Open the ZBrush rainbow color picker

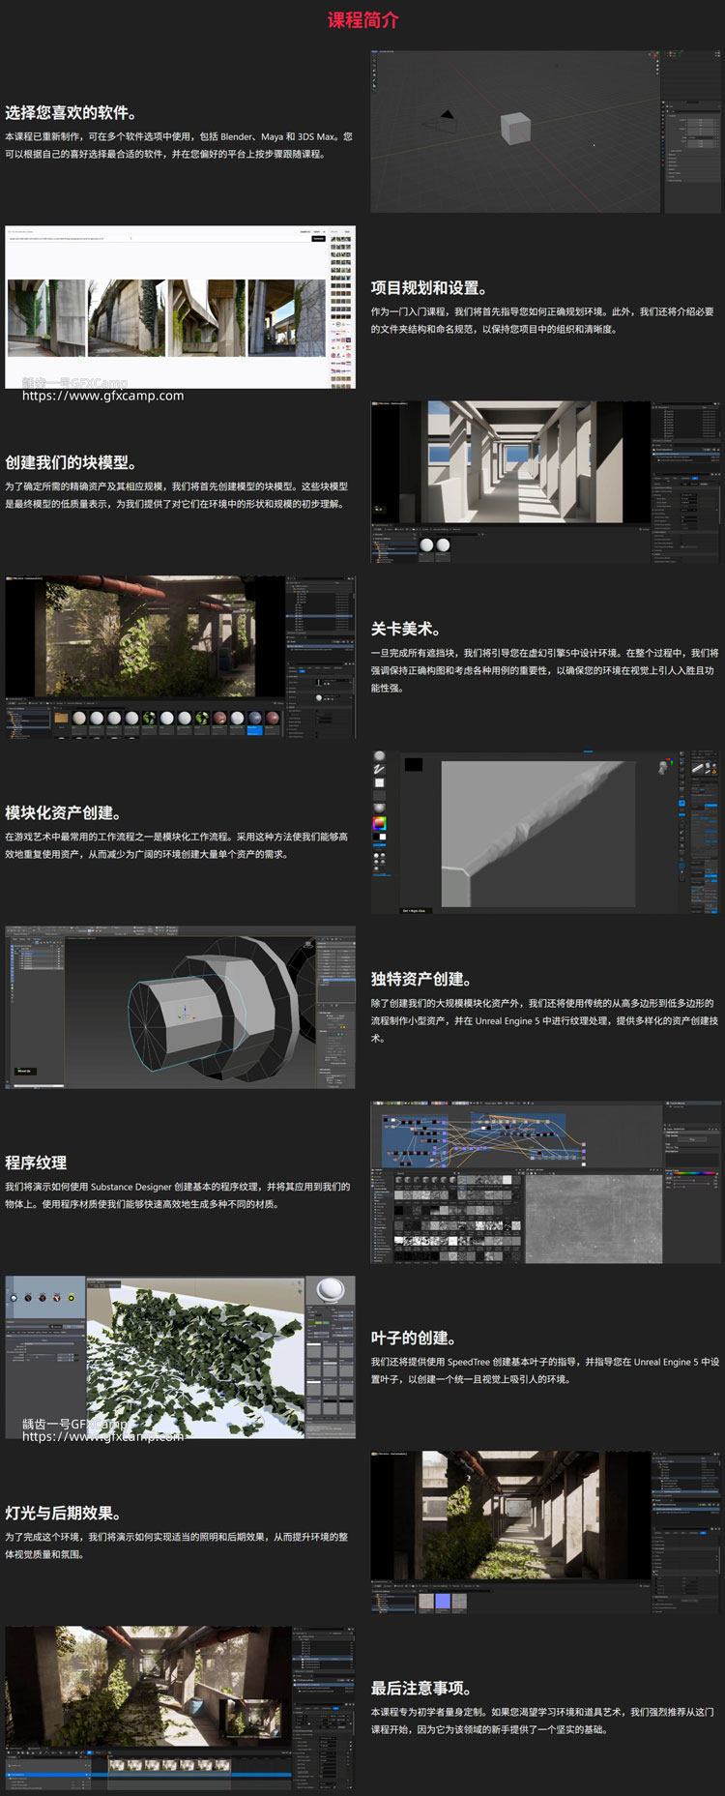click(x=380, y=824)
